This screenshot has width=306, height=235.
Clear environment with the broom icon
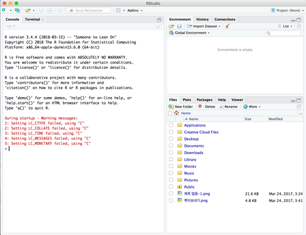click(227, 26)
